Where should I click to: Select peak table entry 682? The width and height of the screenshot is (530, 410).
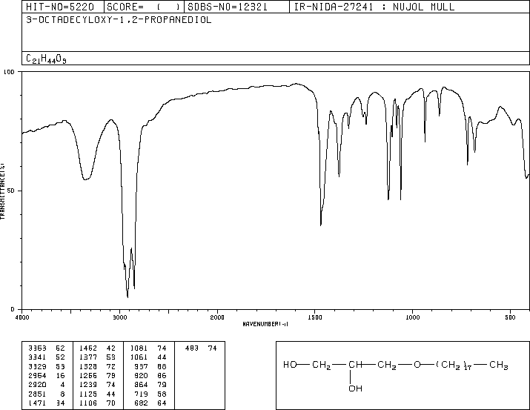pos(150,403)
